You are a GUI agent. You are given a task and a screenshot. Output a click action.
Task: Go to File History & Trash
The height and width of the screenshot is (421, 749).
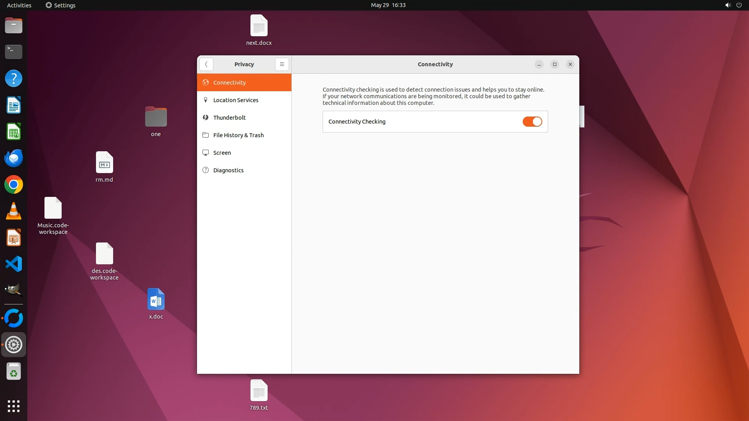click(238, 135)
